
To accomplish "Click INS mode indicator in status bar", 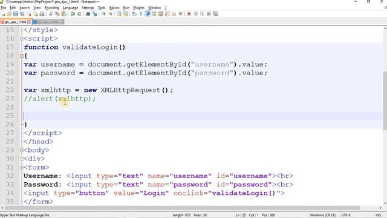I will (x=378, y=215).
